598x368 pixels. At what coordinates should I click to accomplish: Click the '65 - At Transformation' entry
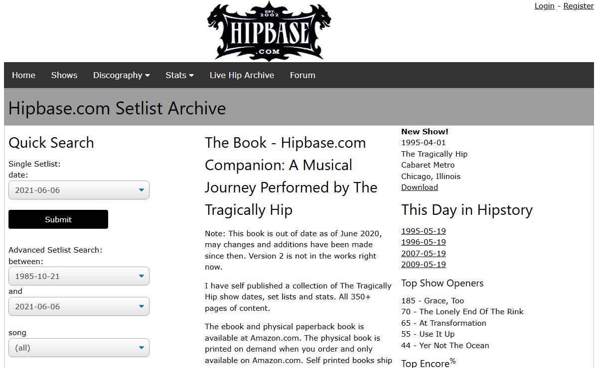[444, 323]
